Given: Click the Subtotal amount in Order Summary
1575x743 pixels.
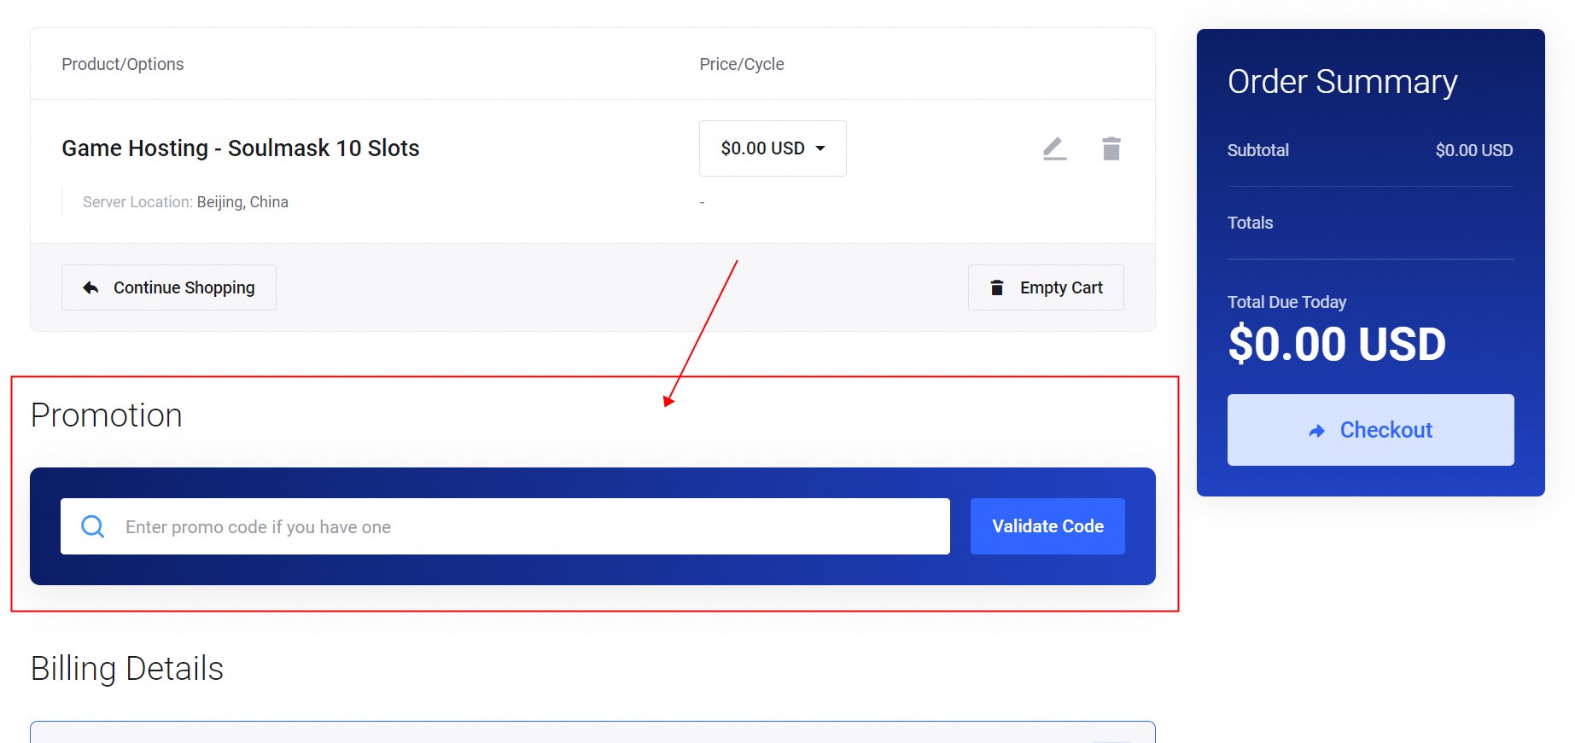Looking at the screenshot, I should 1474,150.
